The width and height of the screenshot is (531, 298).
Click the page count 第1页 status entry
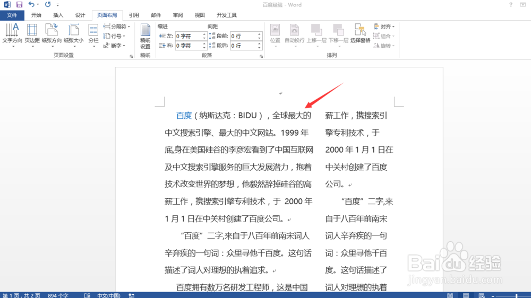point(21,295)
